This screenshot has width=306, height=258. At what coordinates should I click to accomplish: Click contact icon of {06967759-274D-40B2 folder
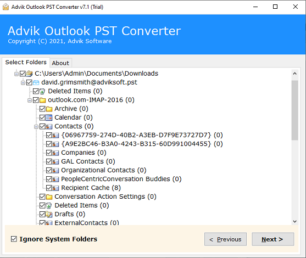coord(55,135)
